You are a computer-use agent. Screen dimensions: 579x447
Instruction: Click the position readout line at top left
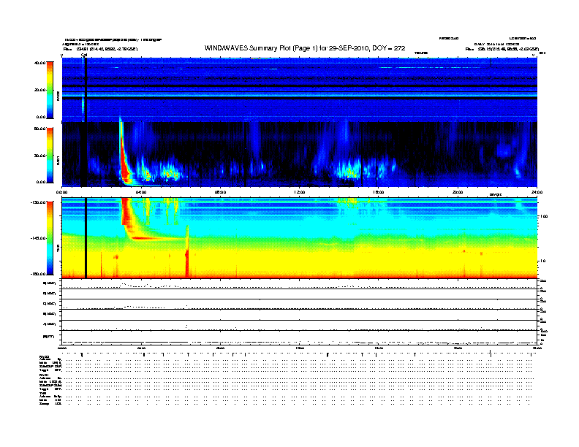[x=100, y=49]
